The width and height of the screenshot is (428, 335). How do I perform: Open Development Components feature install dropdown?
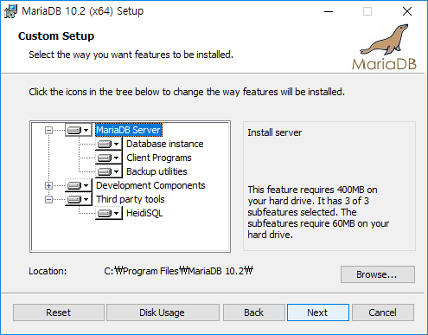pyautogui.click(x=78, y=185)
